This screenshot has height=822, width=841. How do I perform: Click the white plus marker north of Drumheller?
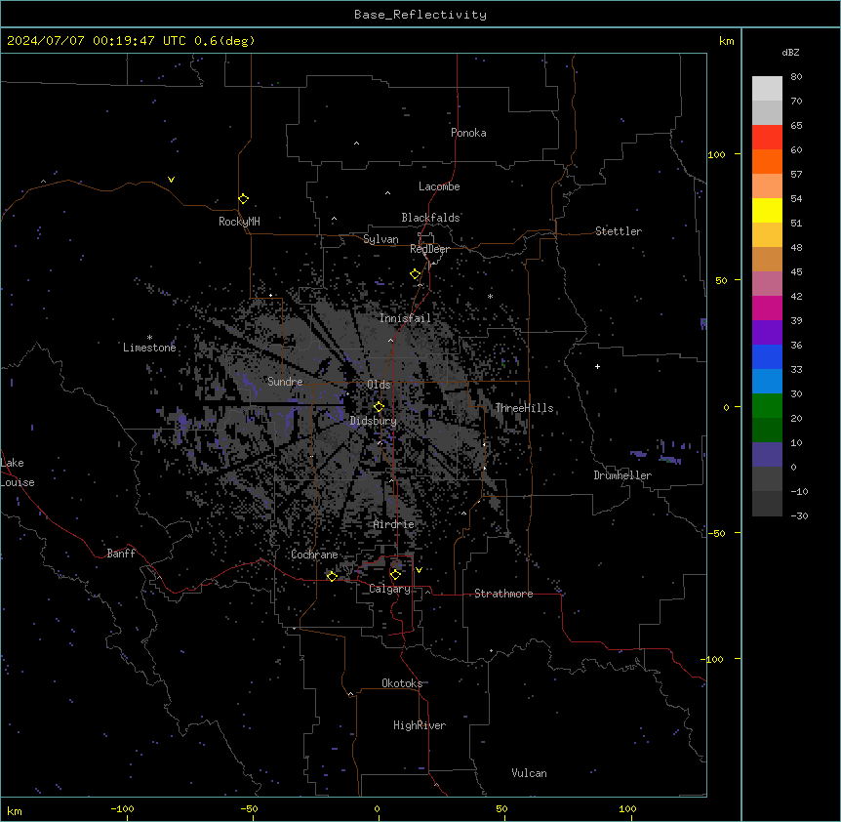pyautogui.click(x=597, y=366)
